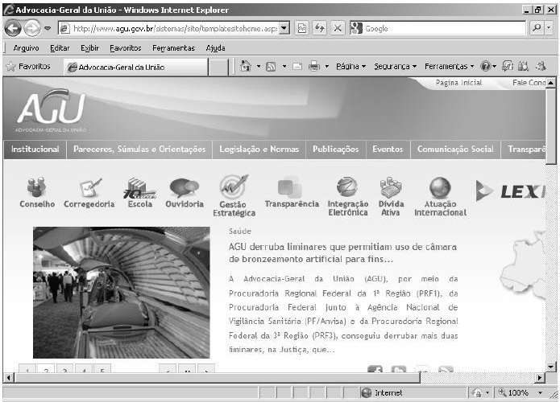Expand the address bar URL dropdown
Screen dimensions: 560x402
284,28
